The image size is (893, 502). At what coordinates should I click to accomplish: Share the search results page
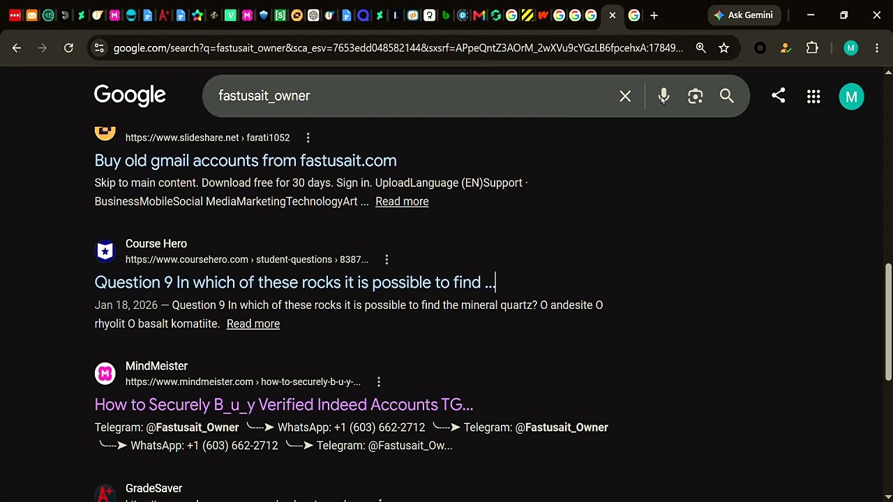(779, 96)
